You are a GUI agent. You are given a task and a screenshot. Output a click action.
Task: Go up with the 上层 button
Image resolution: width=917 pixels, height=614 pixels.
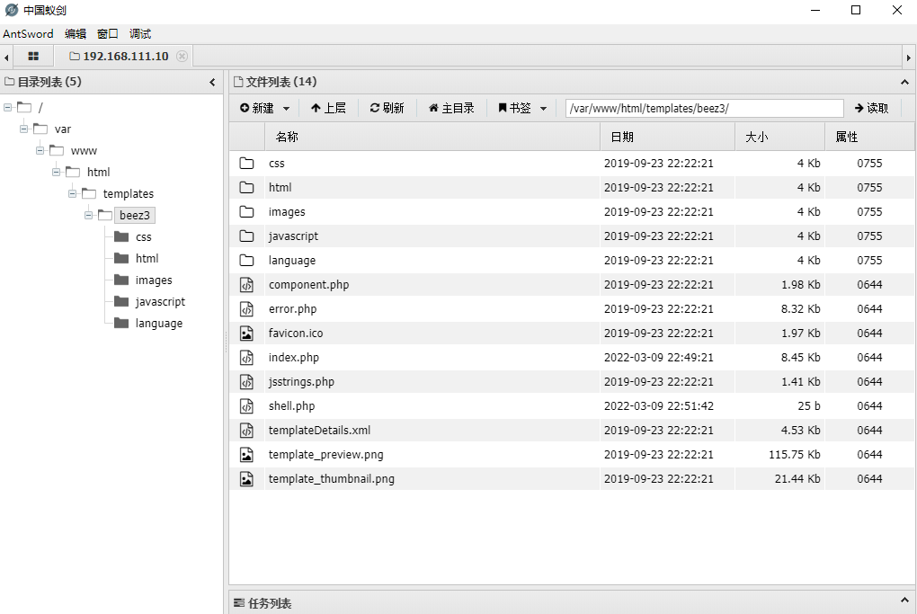(x=328, y=108)
